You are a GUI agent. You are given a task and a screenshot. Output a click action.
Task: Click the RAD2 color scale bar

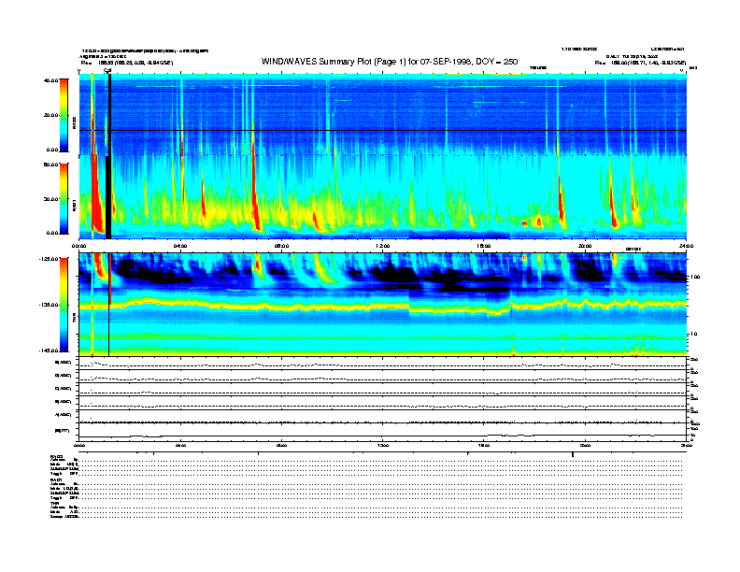[x=64, y=115]
